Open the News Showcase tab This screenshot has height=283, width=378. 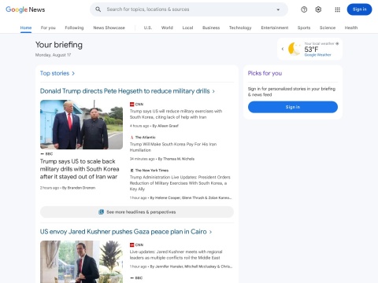click(x=109, y=28)
